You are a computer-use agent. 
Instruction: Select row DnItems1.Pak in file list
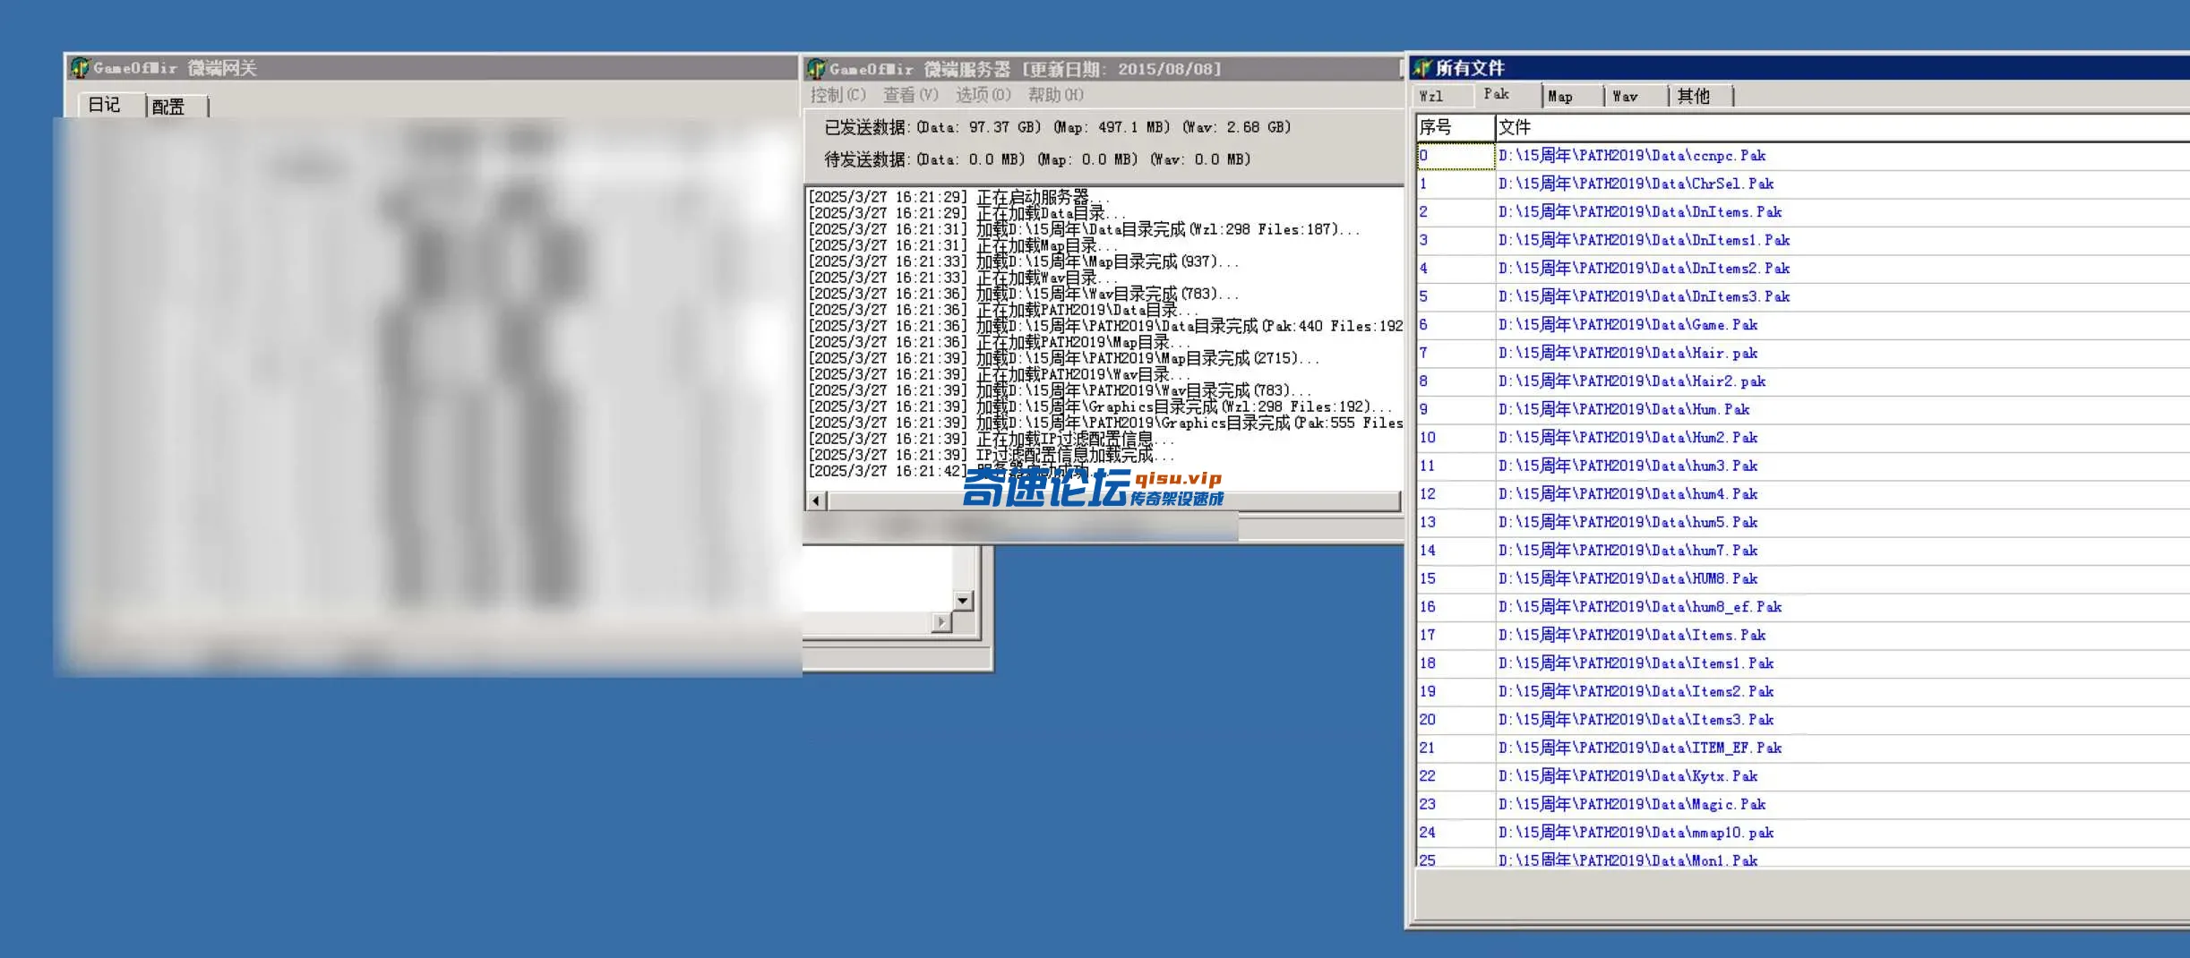point(1803,240)
